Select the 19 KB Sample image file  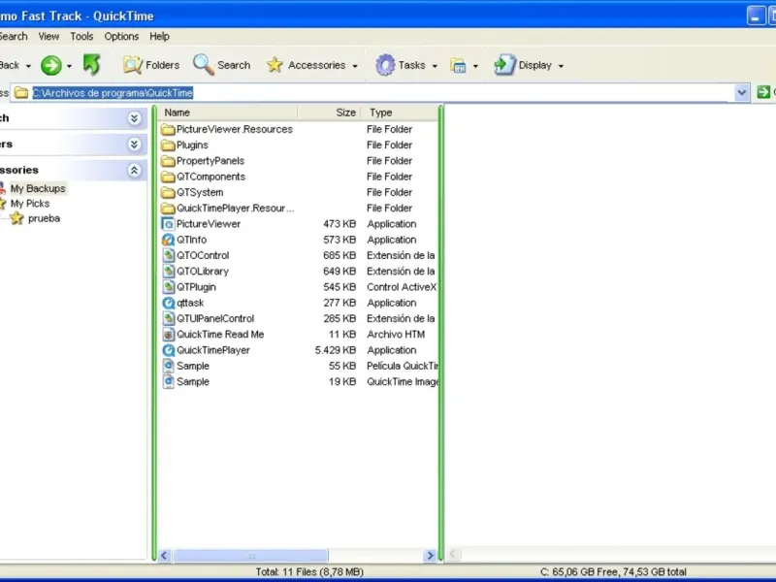point(193,382)
